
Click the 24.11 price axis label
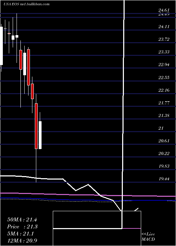[x=164, y=27]
